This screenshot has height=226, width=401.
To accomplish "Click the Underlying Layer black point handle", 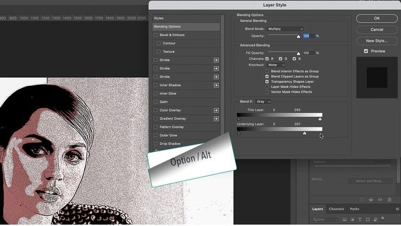I will click(x=239, y=133).
